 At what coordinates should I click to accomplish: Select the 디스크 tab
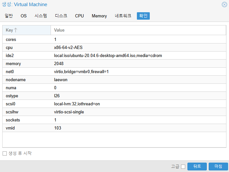click(x=61, y=16)
